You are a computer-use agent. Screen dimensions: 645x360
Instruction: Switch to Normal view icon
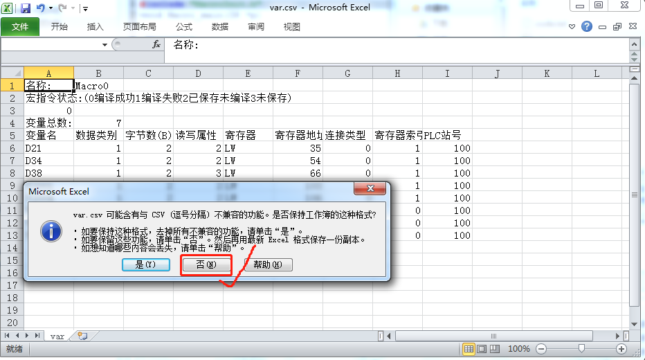(468, 349)
